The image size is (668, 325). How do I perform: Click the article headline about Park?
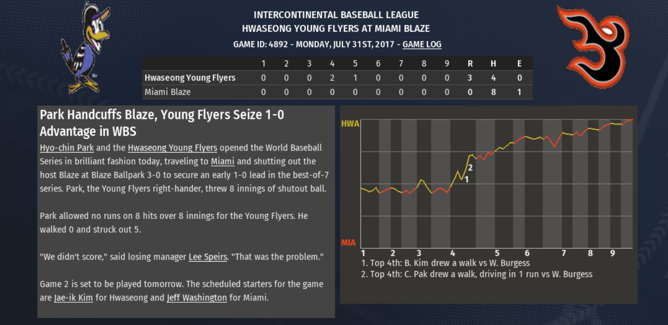162,123
